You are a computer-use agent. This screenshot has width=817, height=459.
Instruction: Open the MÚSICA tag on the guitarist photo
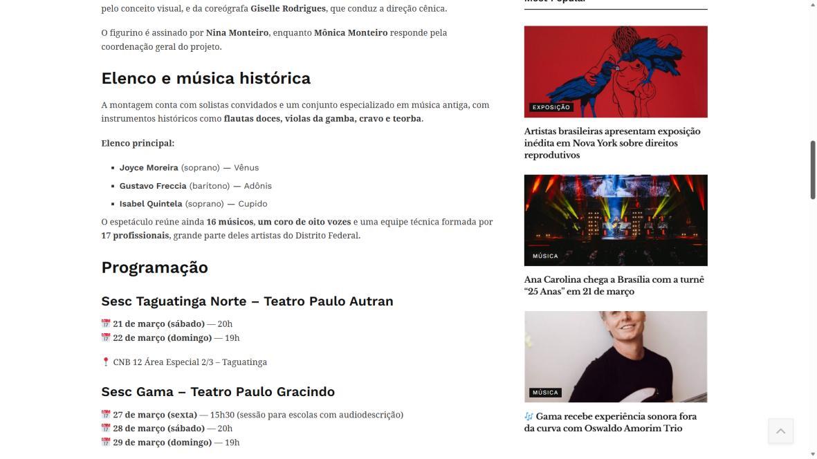point(545,393)
